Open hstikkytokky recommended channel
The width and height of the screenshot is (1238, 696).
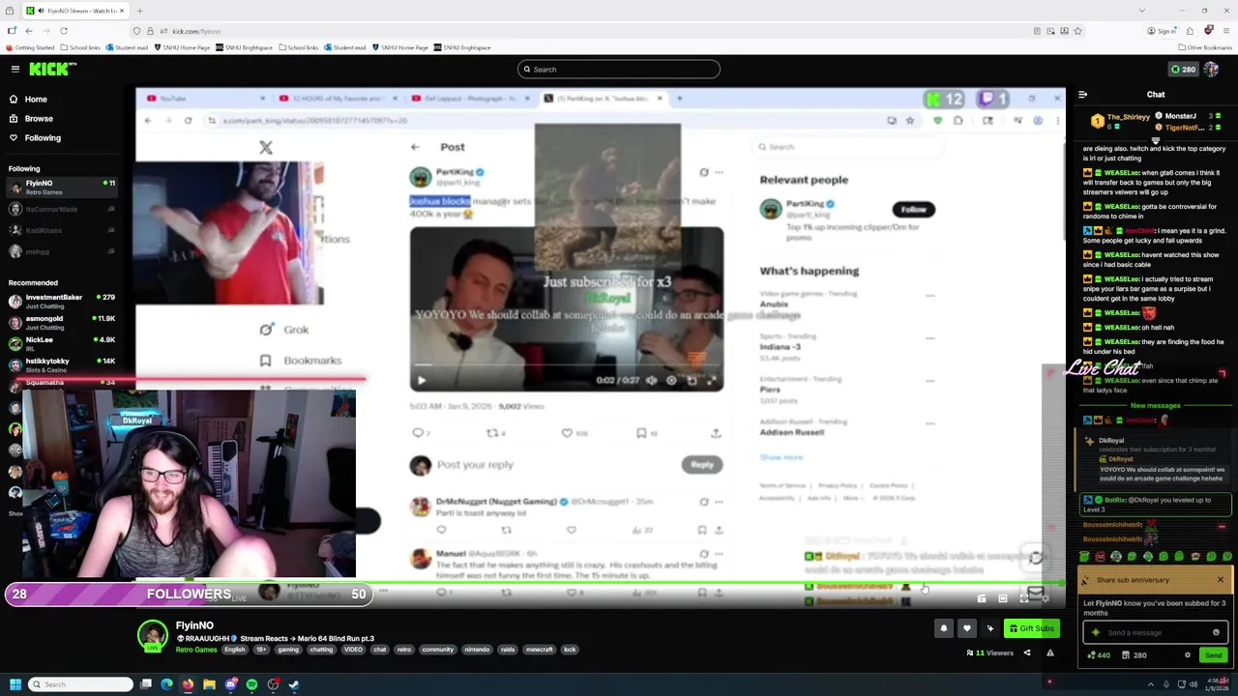pos(60,364)
